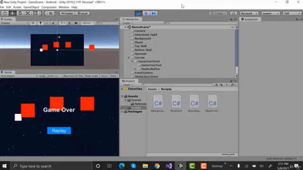Toggle Mute Audio in Game view
Screen dimensions: 303x170
click(x=91, y=76)
